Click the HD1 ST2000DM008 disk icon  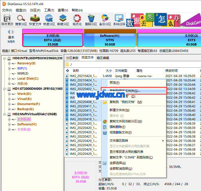[x=9, y=89]
